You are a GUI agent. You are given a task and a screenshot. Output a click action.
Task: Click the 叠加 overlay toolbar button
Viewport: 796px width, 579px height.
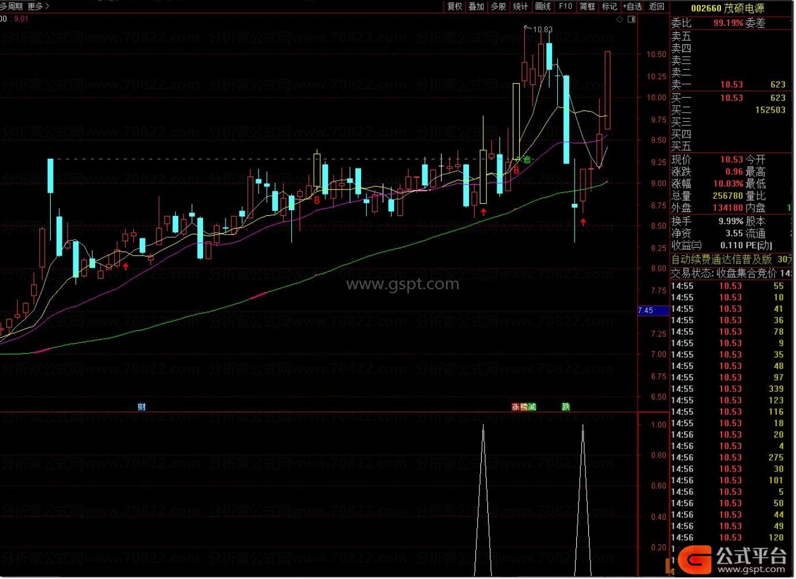coord(476,6)
